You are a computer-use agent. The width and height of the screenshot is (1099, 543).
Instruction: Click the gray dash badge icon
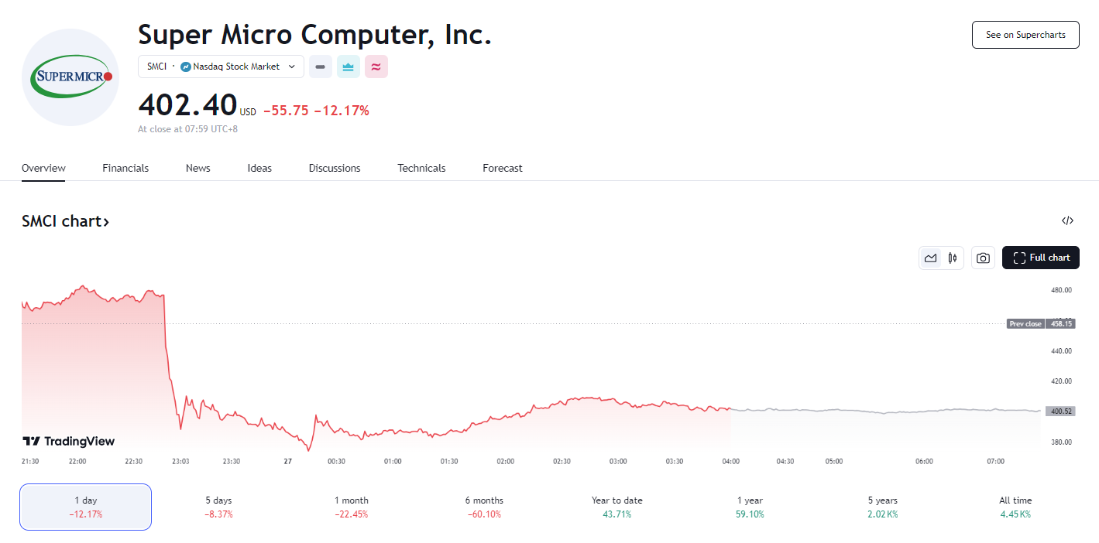click(x=321, y=67)
